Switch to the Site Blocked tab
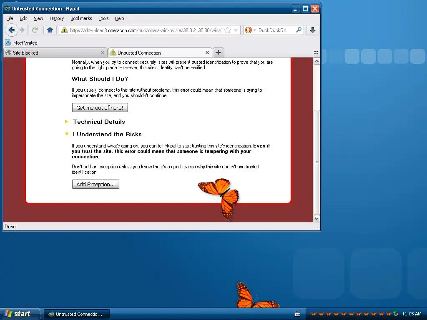The image size is (427, 320). (55, 53)
